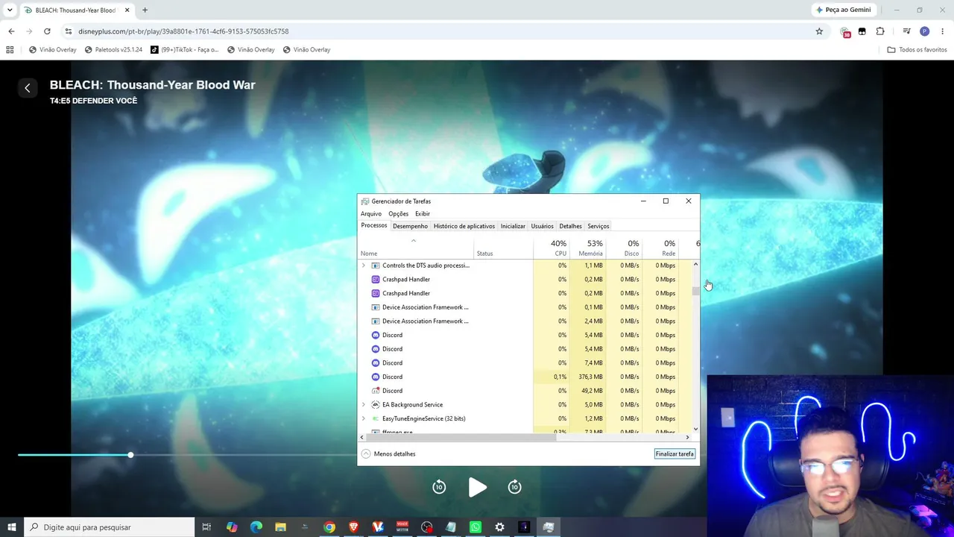Image resolution: width=954 pixels, height=537 pixels.
Task: Open the Chrome media controls icon
Action: [906, 31]
